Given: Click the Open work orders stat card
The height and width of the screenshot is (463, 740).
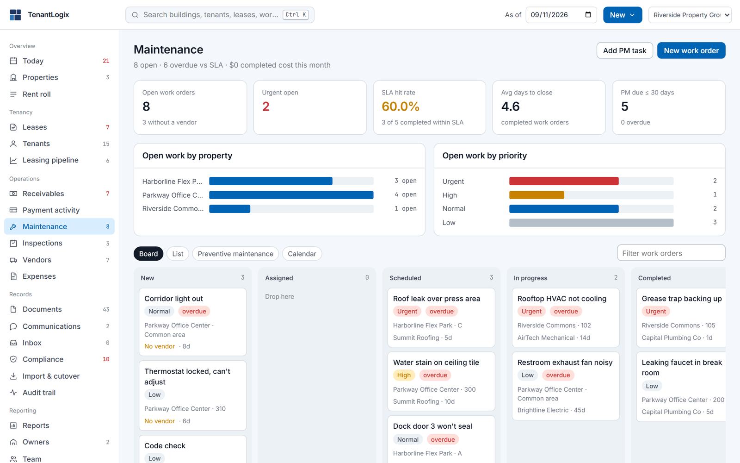Looking at the screenshot, I should tap(190, 107).
